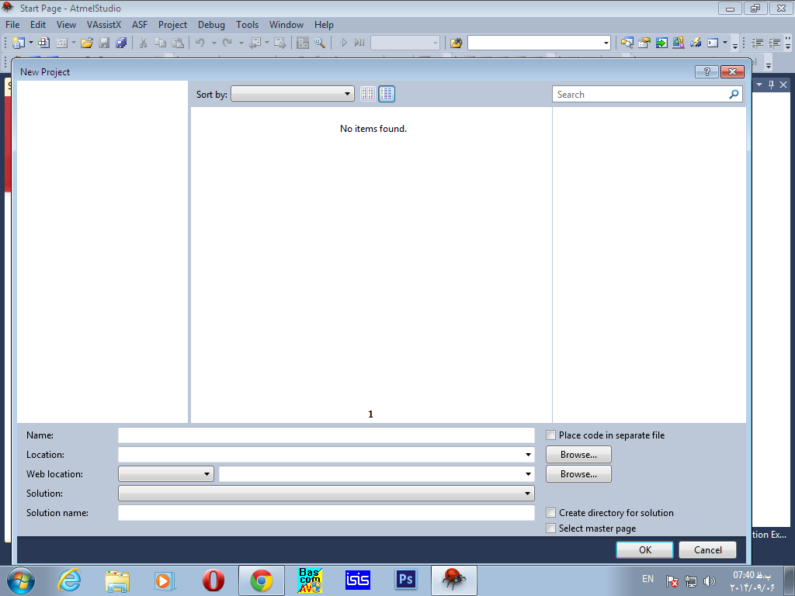Screen dimensions: 795x596
Task: Click into the Name input field
Action: point(326,435)
